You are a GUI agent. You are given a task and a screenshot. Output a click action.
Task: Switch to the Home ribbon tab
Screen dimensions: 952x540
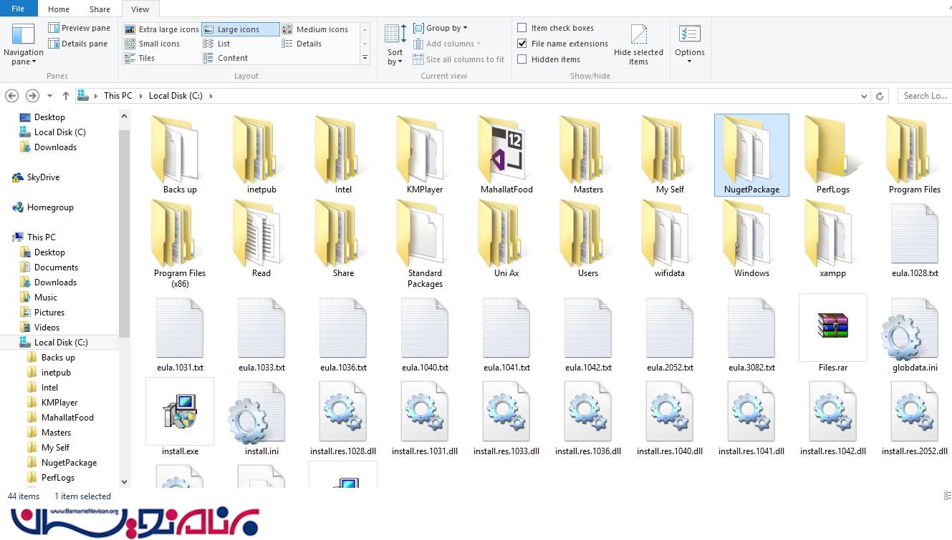click(59, 9)
